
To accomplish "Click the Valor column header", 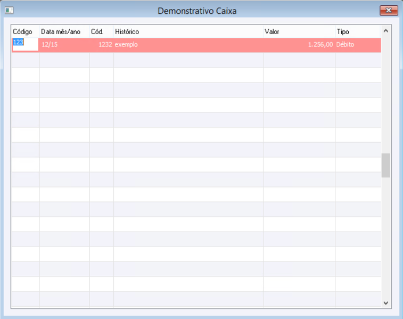I will point(299,31).
